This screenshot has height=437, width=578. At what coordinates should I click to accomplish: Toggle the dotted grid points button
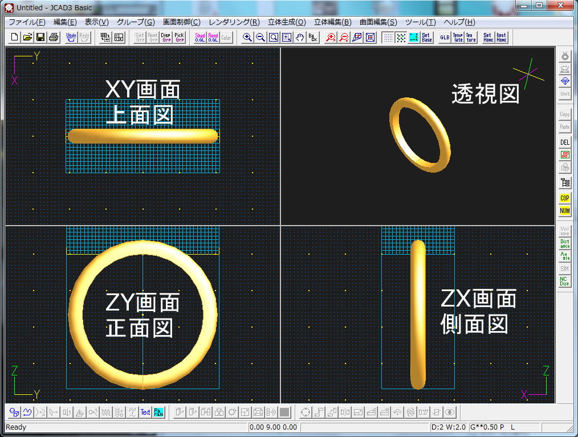pyautogui.click(x=388, y=38)
